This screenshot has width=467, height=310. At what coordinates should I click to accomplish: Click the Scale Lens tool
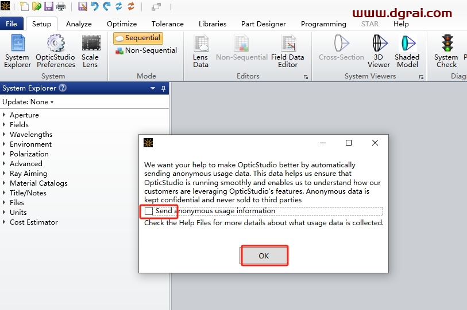click(x=91, y=51)
